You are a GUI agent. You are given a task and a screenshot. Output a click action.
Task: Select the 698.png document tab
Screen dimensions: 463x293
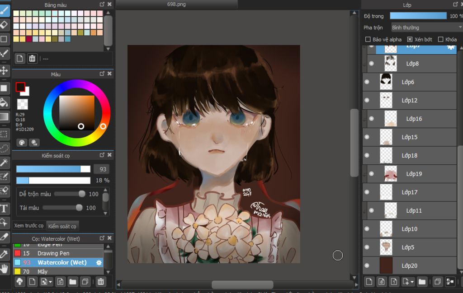(176, 4)
